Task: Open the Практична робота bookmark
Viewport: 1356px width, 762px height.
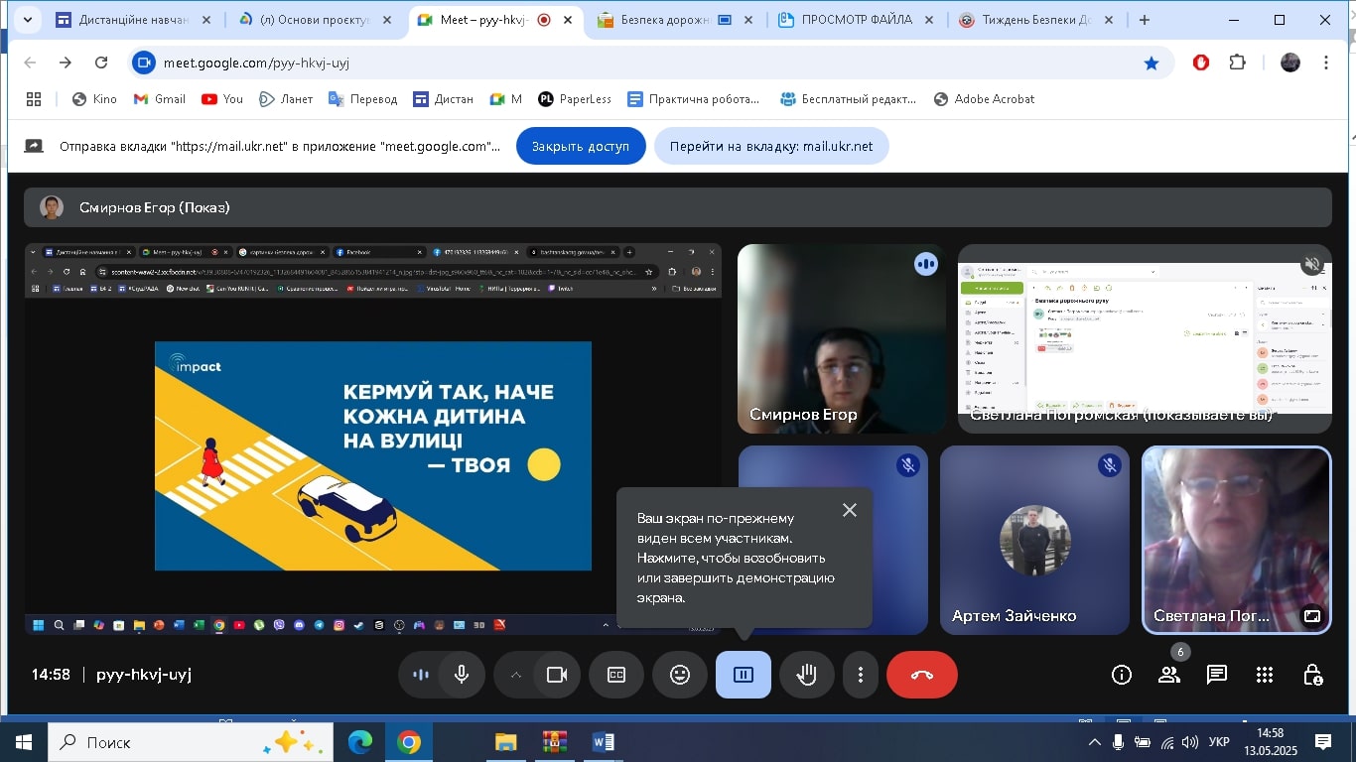Action: pyautogui.click(x=693, y=99)
